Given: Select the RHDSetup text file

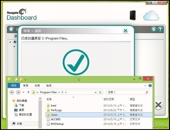Looking at the screenshot, I should click(57, 124).
